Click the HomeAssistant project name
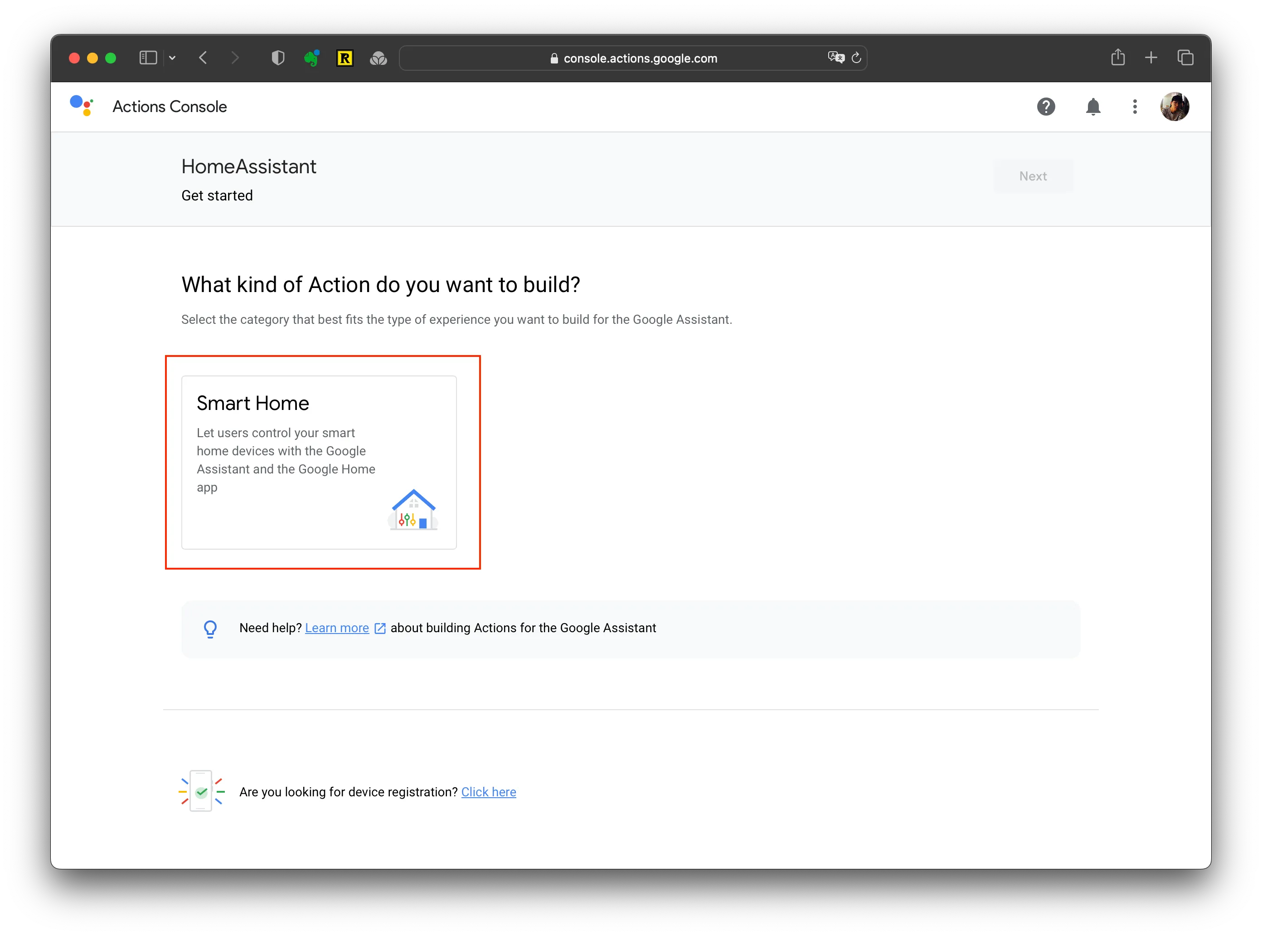 point(249,166)
